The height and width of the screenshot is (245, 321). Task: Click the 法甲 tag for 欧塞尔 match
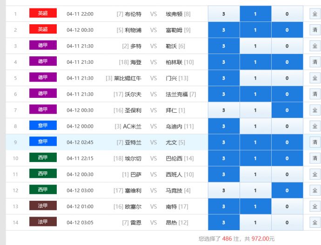click(43, 206)
